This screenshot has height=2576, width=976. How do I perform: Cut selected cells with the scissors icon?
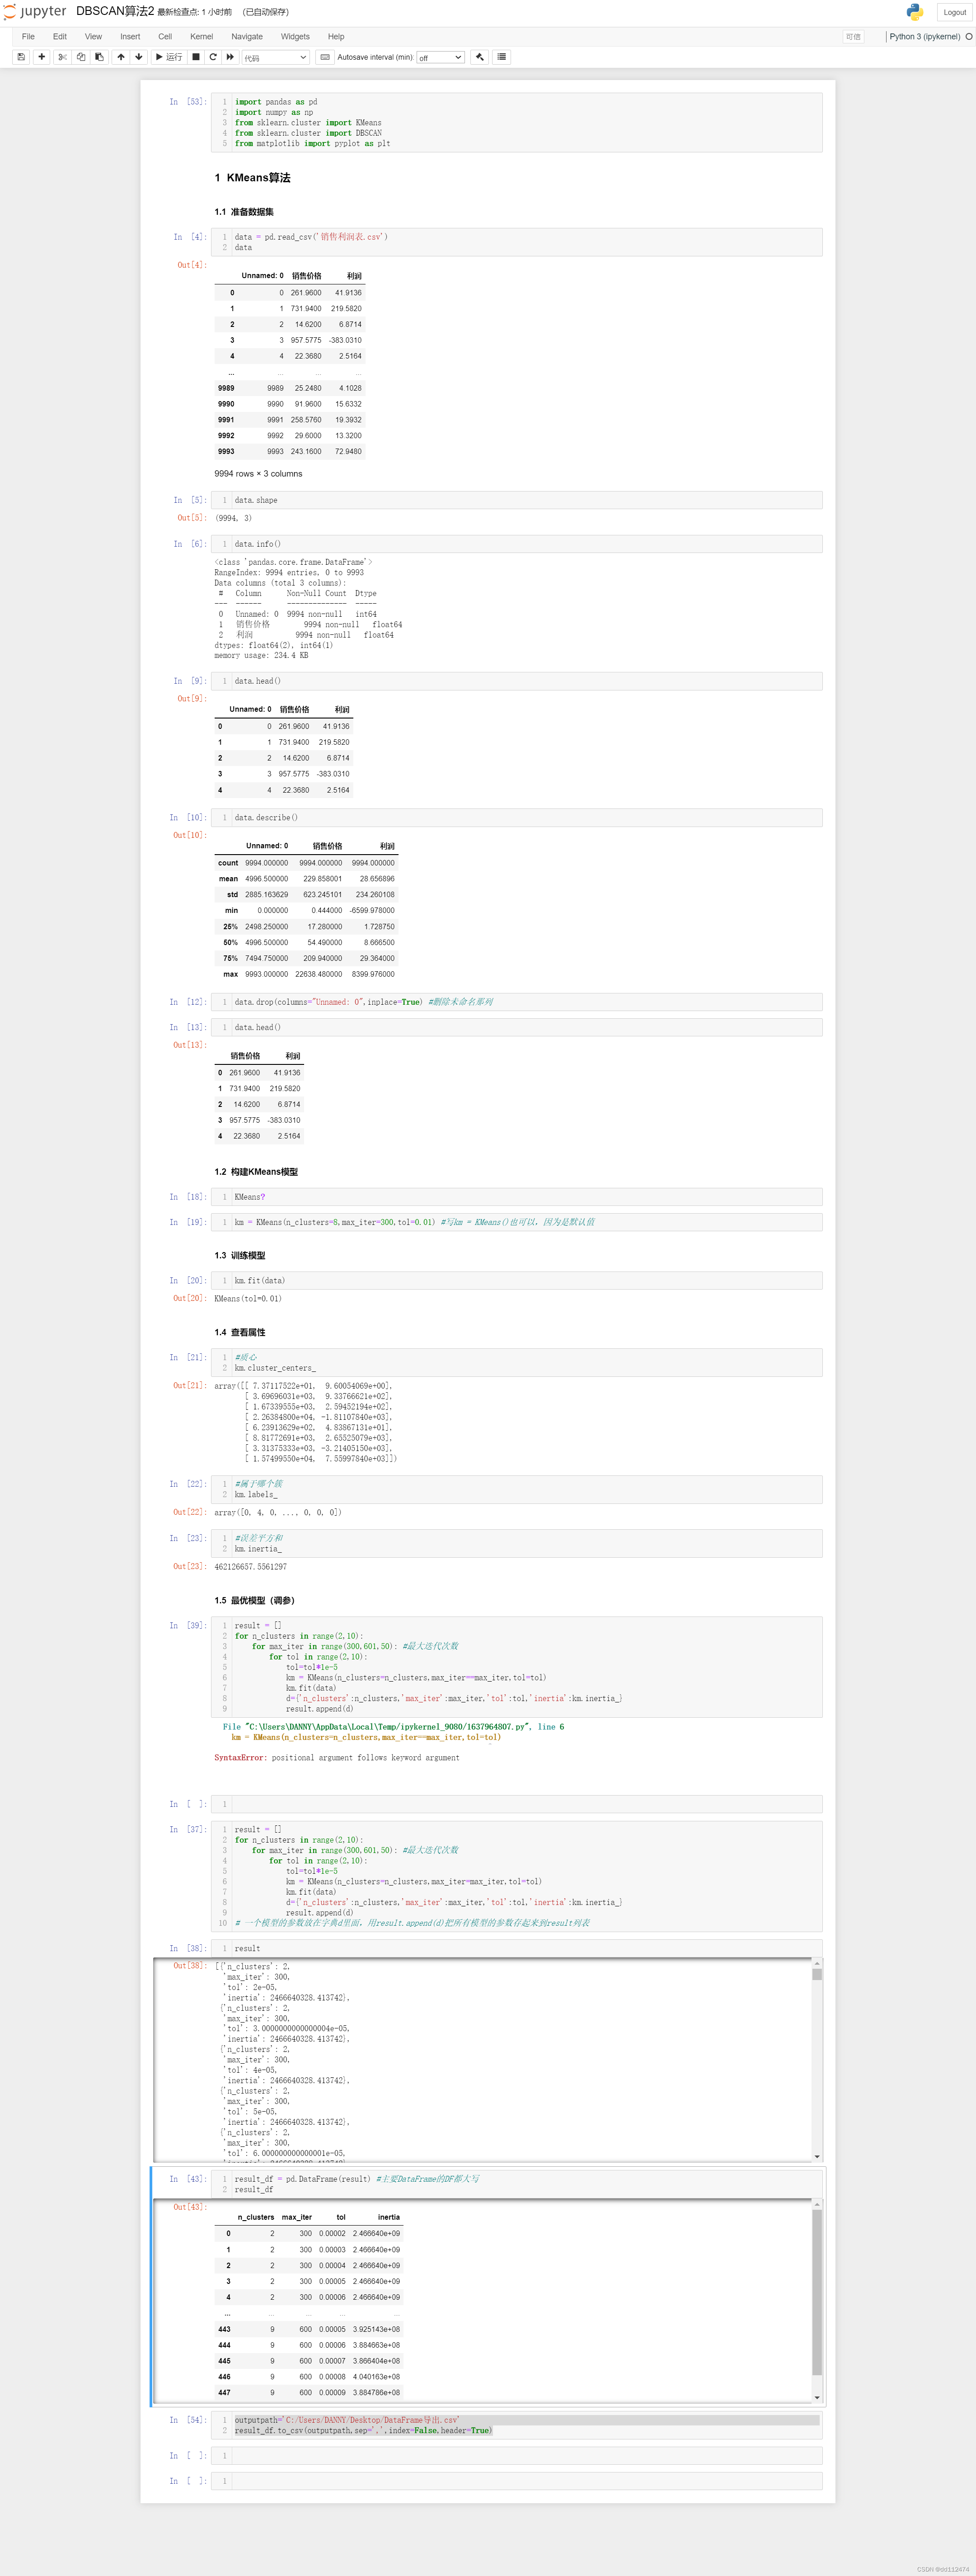pyautogui.click(x=63, y=57)
